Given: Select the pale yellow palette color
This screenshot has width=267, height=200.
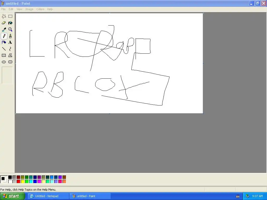Looking at the screenshot, I should coord(44,182).
